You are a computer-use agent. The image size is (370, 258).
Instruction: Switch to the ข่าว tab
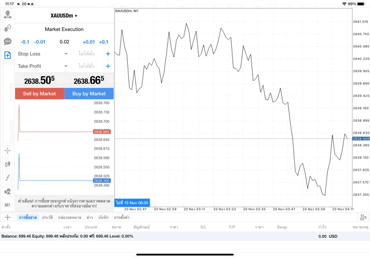[90, 218]
